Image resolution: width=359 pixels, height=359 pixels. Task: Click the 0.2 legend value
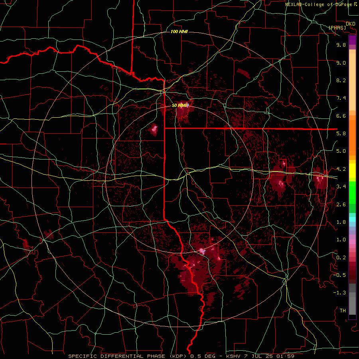pyautogui.click(x=341, y=258)
